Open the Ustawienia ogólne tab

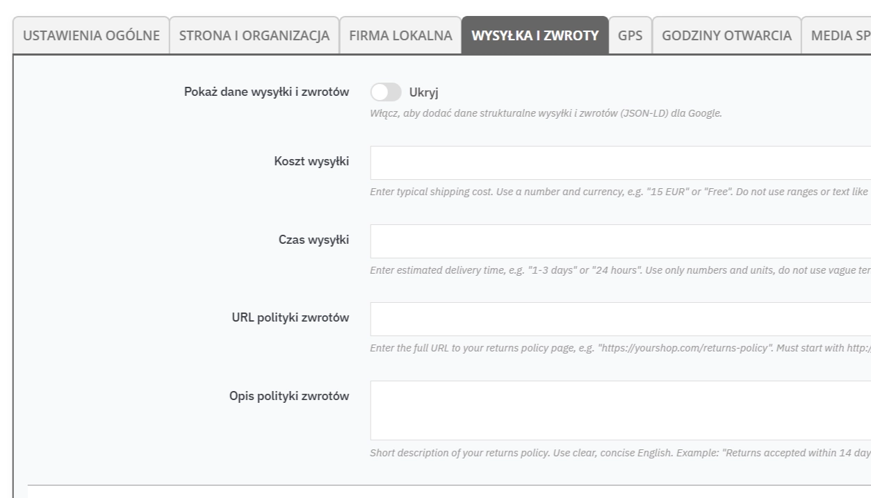click(x=91, y=36)
